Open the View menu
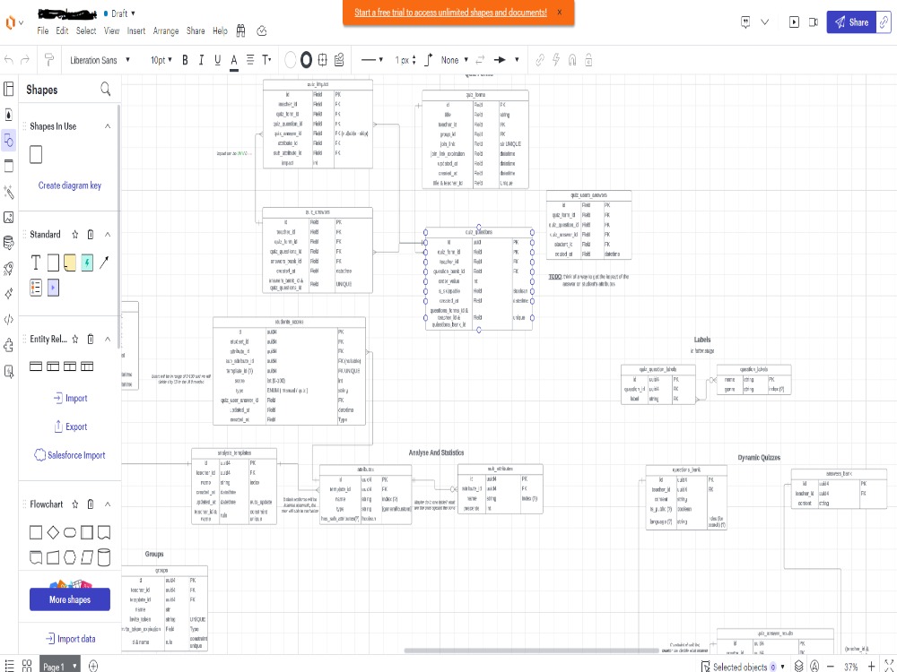The image size is (897, 672). click(x=111, y=30)
